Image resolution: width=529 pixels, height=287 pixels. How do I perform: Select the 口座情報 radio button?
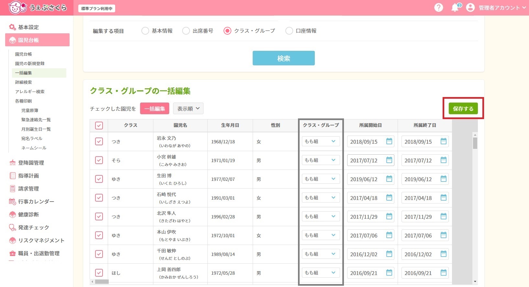coord(289,31)
